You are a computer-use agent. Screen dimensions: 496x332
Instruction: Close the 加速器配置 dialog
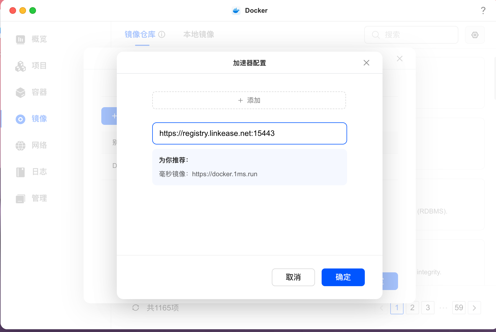(366, 63)
